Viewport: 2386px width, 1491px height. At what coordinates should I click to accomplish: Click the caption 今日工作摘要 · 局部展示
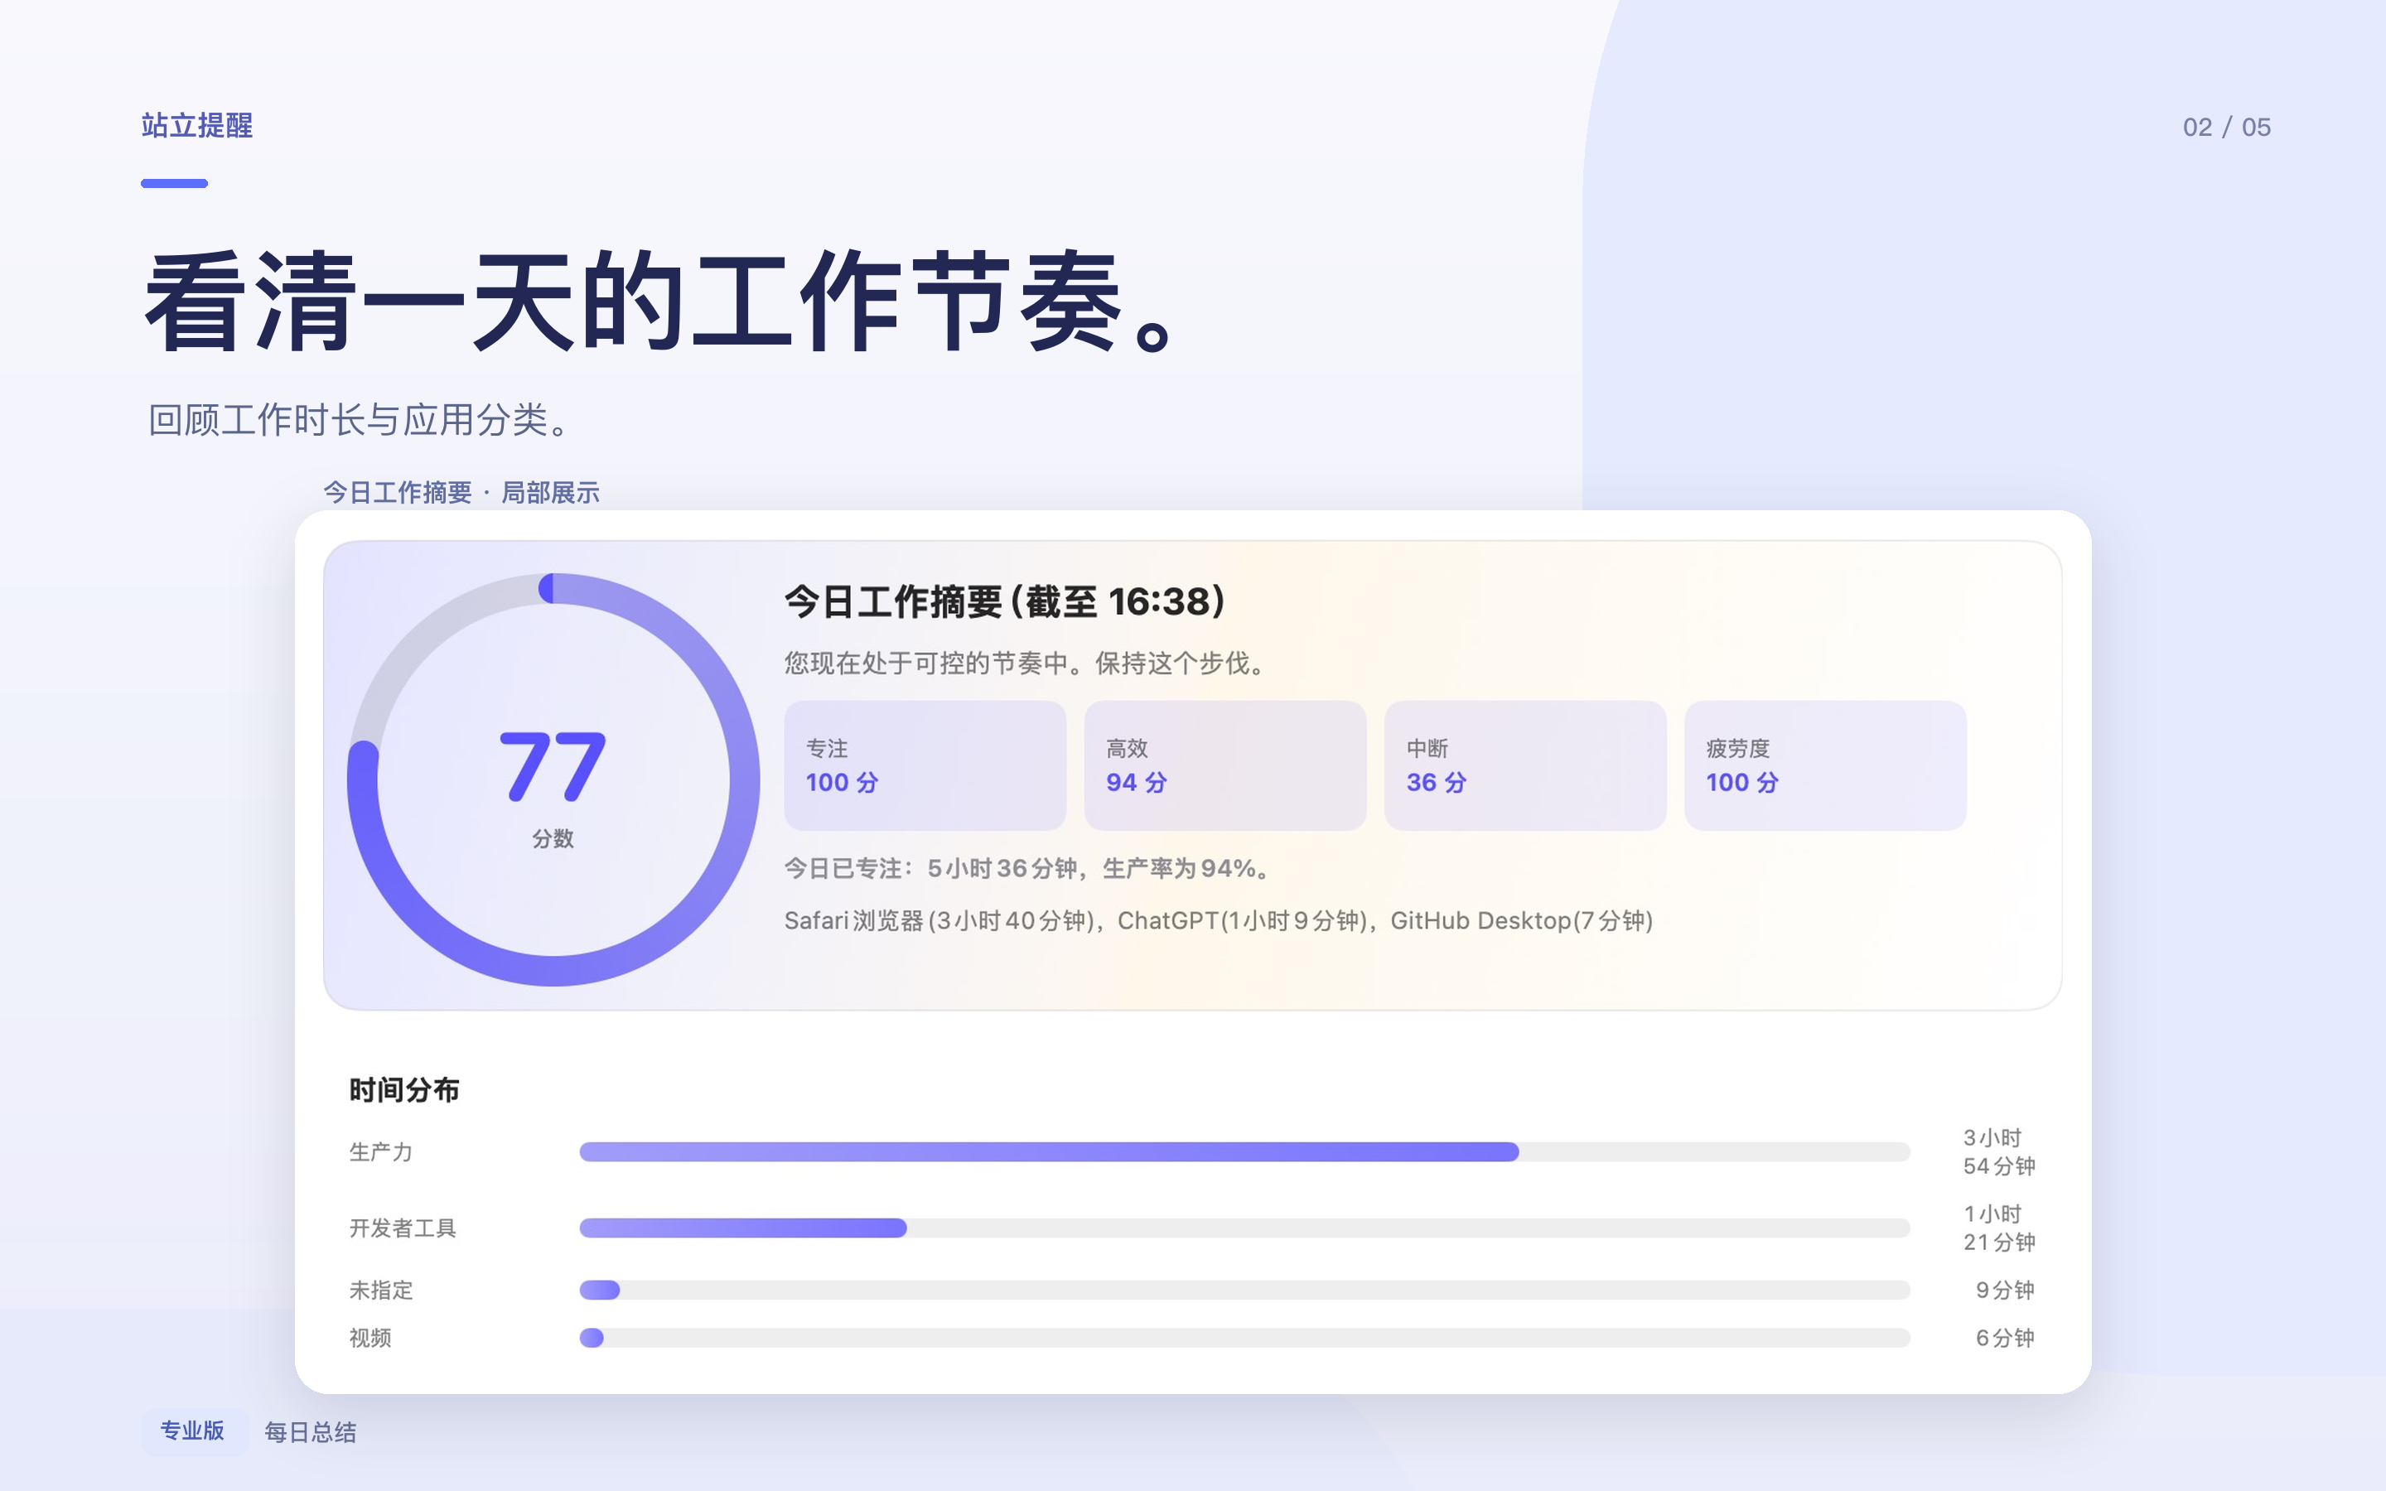(461, 492)
